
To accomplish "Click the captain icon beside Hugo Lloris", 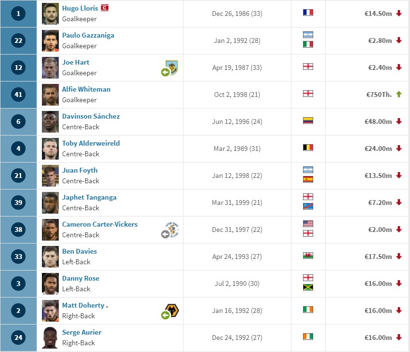I will tap(105, 8).
